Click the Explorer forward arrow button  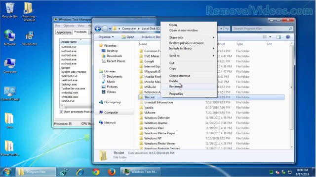click(x=105, y=29)
